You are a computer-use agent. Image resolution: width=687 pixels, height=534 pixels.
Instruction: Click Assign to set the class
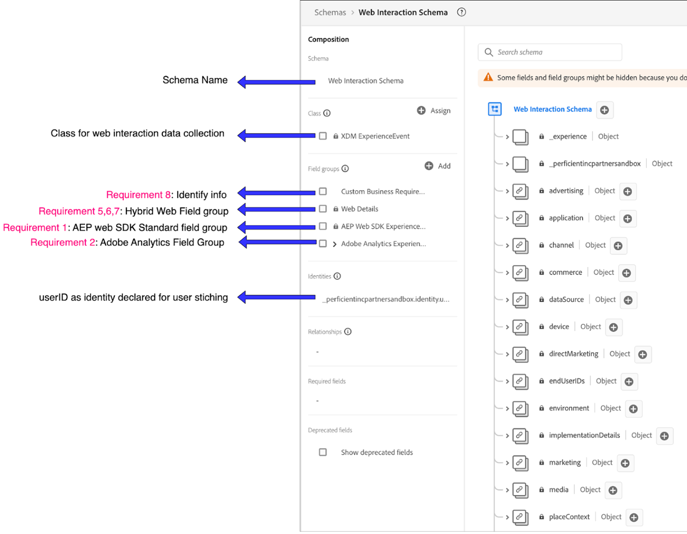(x=434, y=110)
